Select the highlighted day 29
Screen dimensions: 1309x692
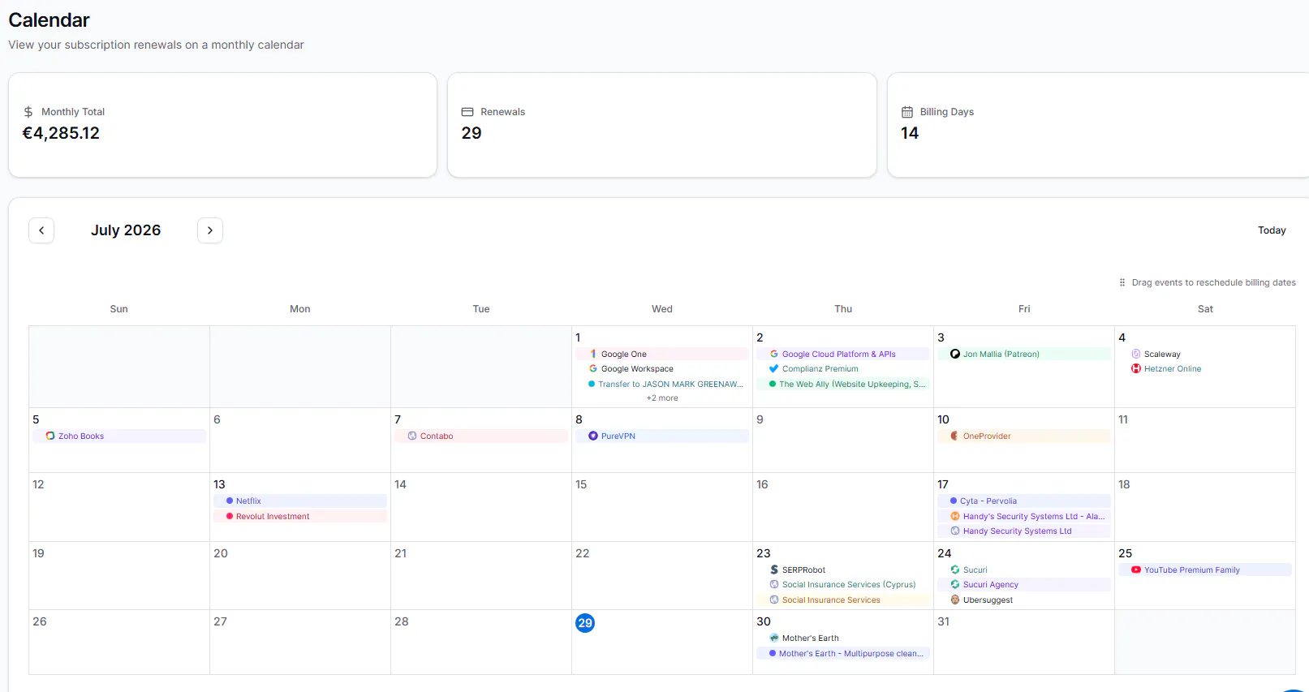click(585, 623)
